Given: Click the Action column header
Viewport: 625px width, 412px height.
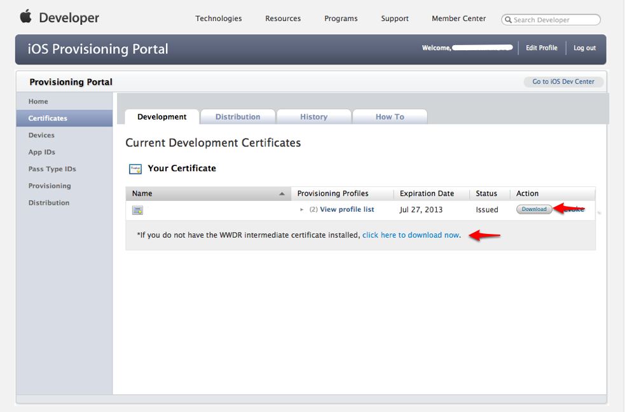Looking at the screenshot, I should coord(553,194).
